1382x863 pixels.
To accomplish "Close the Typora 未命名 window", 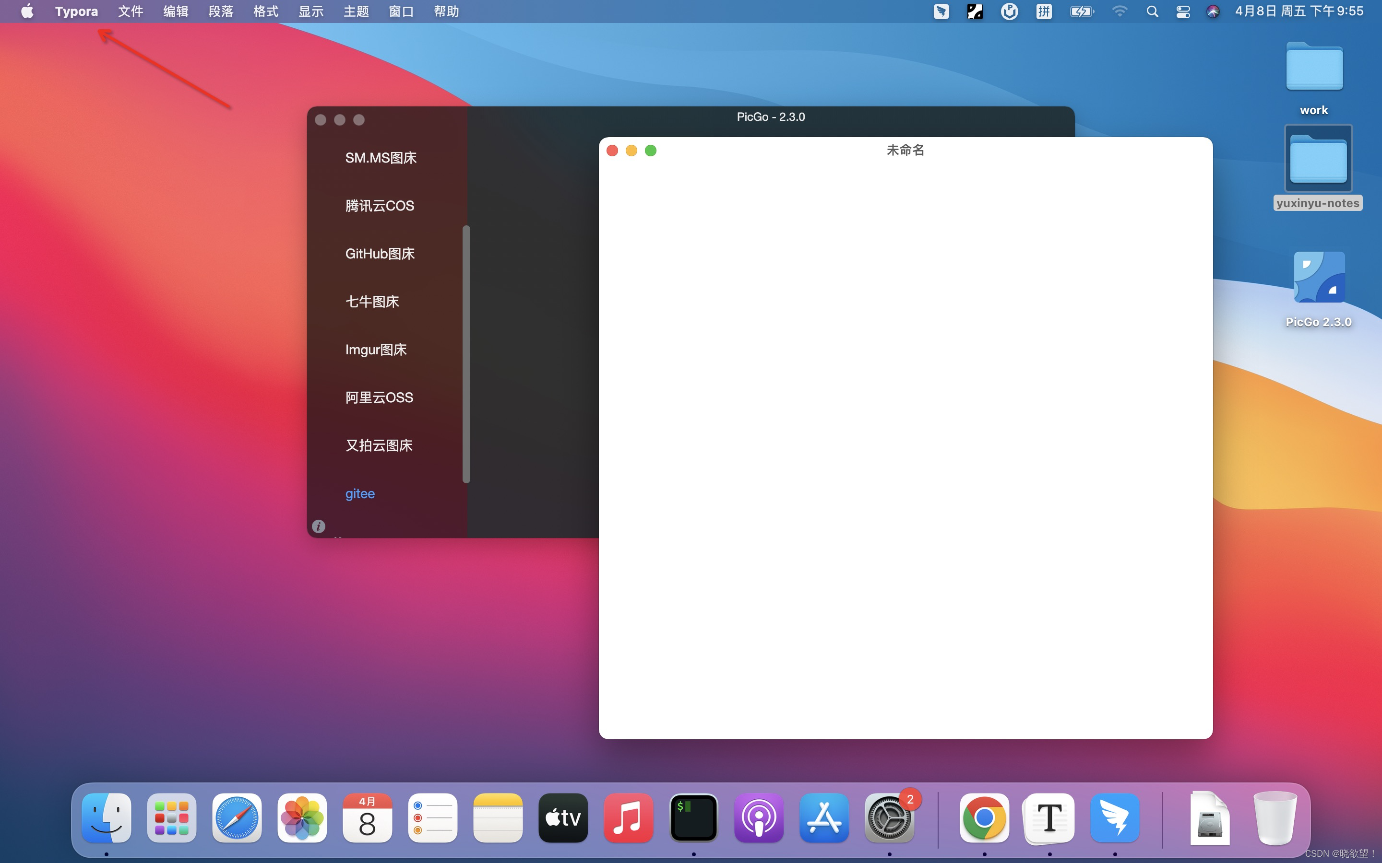I will [x=612, y=151].
